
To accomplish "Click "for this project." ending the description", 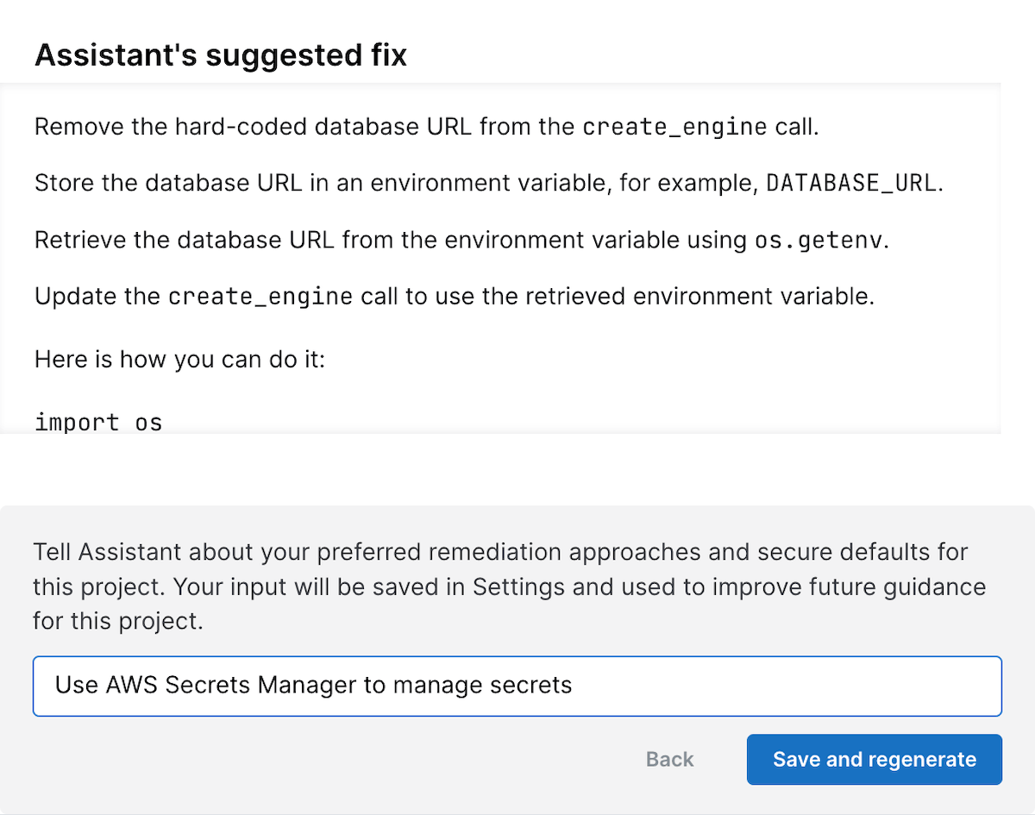I will coord(117,621).
